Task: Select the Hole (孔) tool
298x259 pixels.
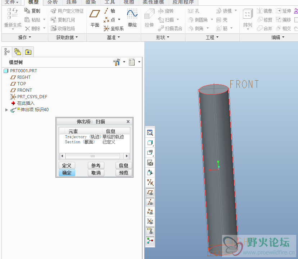Action: click(x=194, y=11)
